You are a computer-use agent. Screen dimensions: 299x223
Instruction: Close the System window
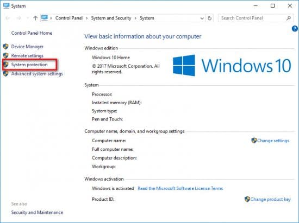click(290, 6)
